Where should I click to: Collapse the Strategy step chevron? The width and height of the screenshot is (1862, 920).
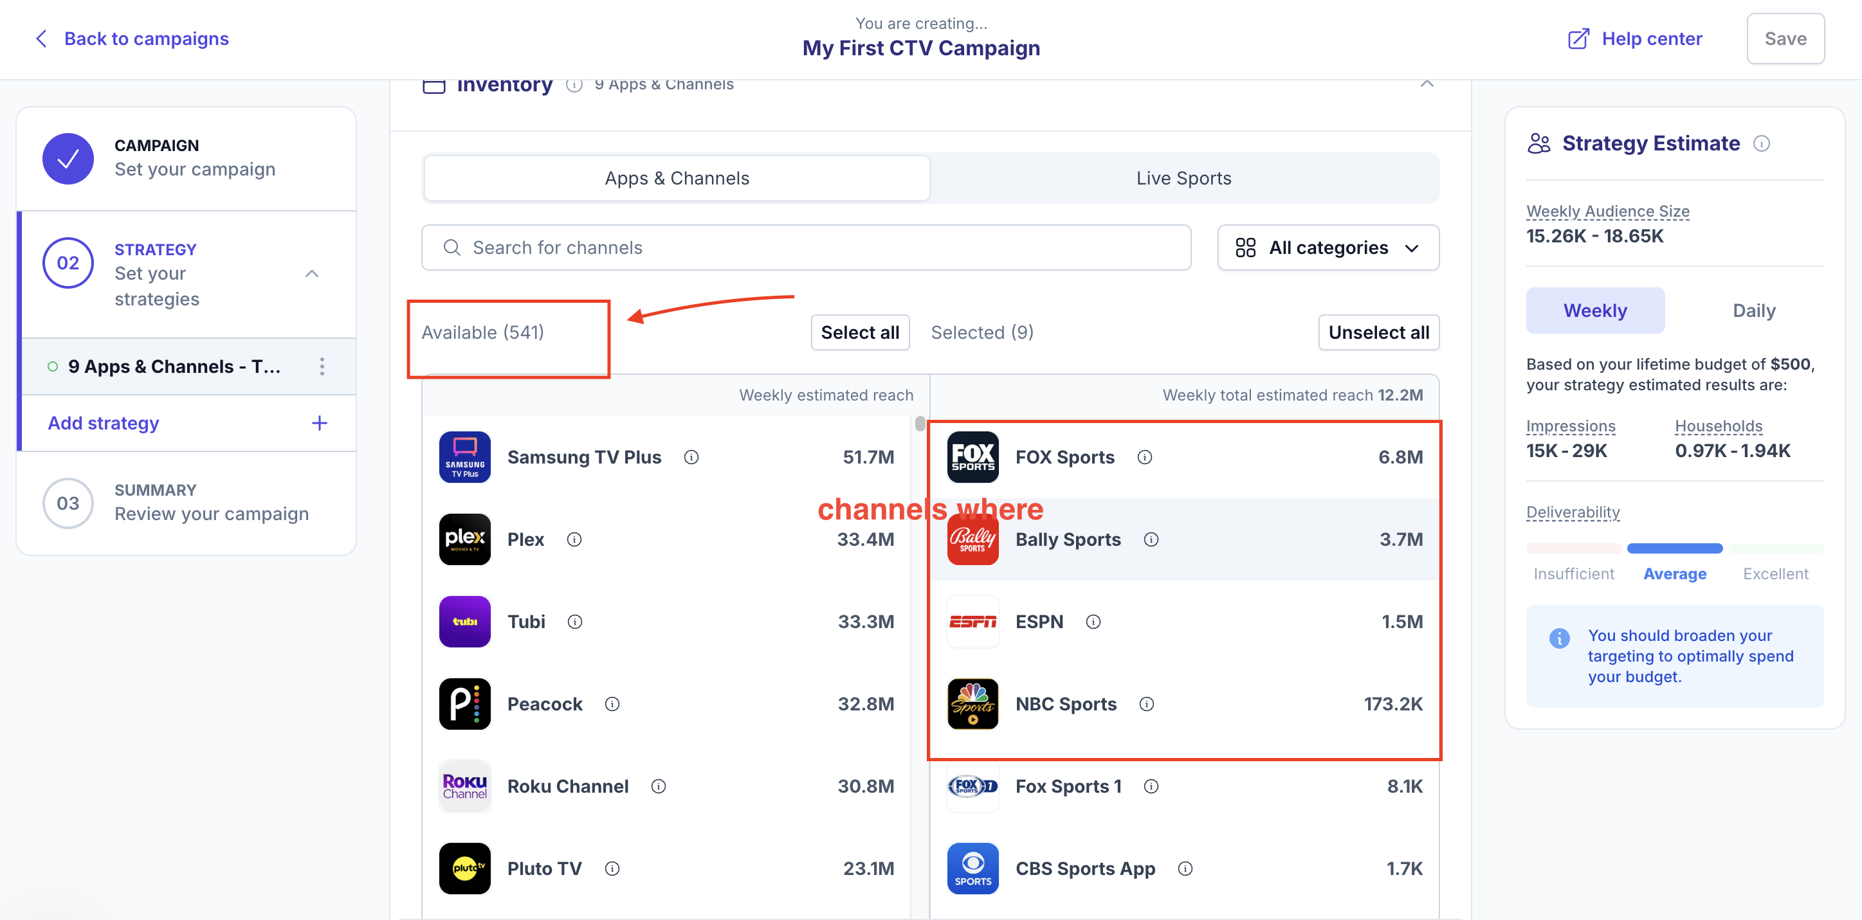point(311,273)
